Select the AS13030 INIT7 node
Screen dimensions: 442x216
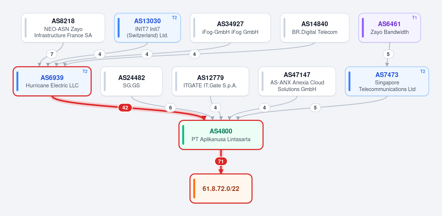coord(147,28)
